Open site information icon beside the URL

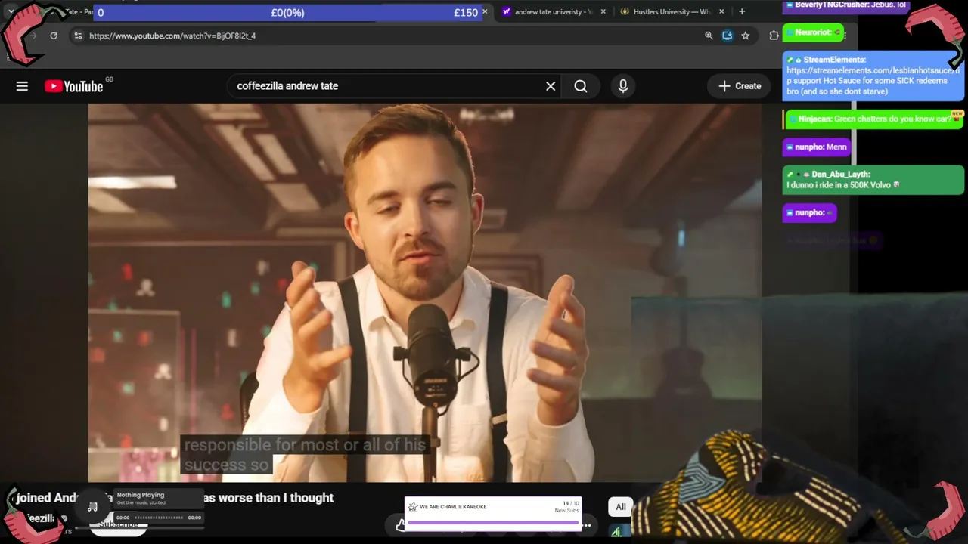coord(78,36)
